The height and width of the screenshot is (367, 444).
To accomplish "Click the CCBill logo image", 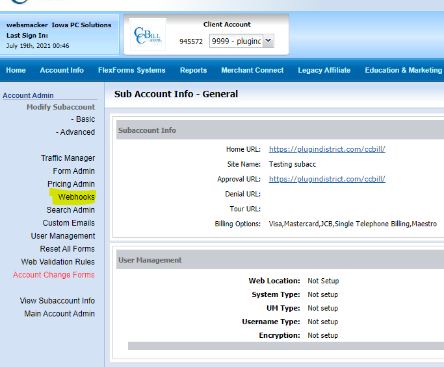I will tap(148, 35).
